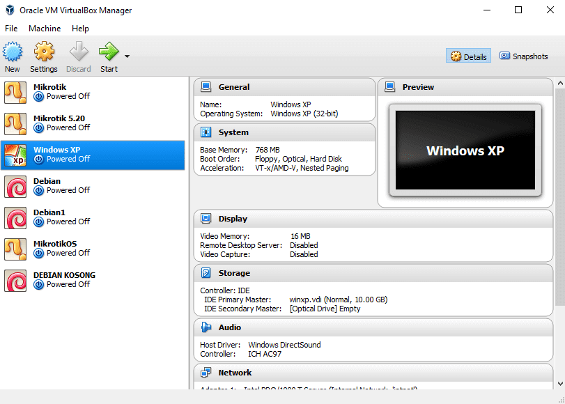Open the General section heading link
Viewport: 565px width, 404px height.
click(x=234, y=87)
